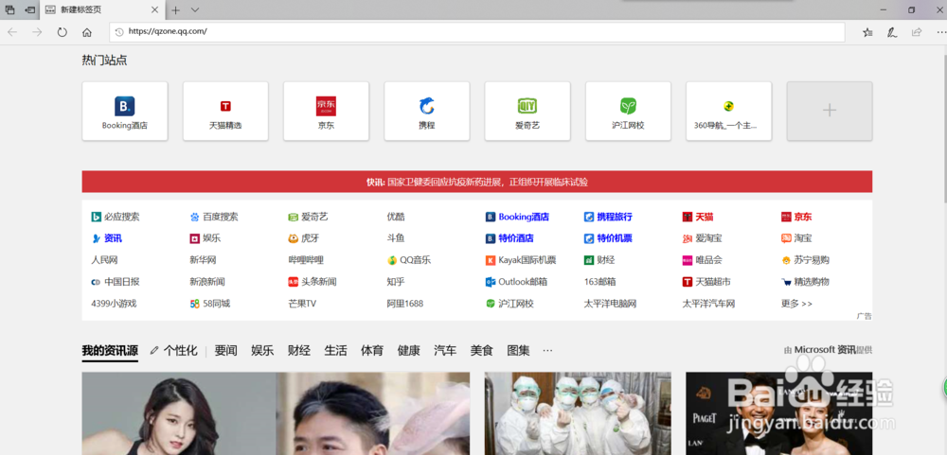Click the browser Forward arrow
The image size is (947, 455).
pos(38,32)
